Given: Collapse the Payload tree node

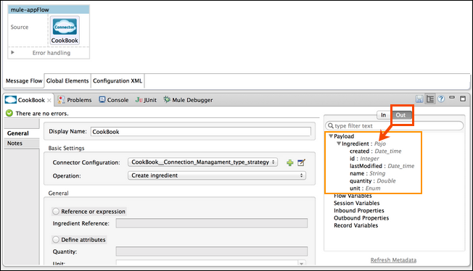Looking at the screenshot, I should coord(331,136).
